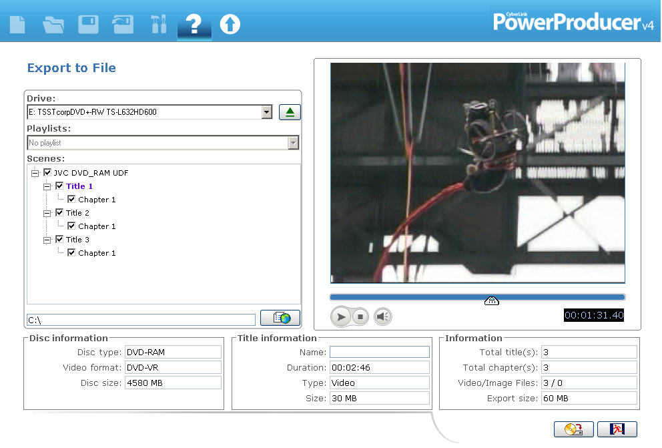Click the Duration value 00:02:46
The image size is (662, 448).
380,367
